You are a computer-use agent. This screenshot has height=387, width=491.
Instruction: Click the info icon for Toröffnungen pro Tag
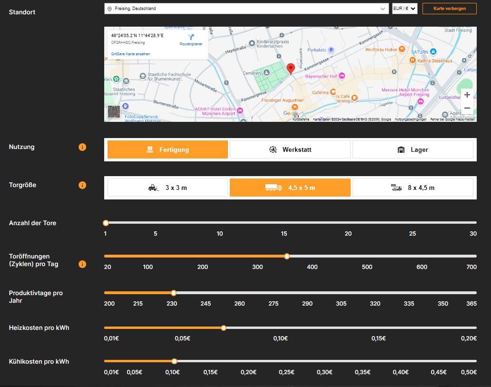82,264
